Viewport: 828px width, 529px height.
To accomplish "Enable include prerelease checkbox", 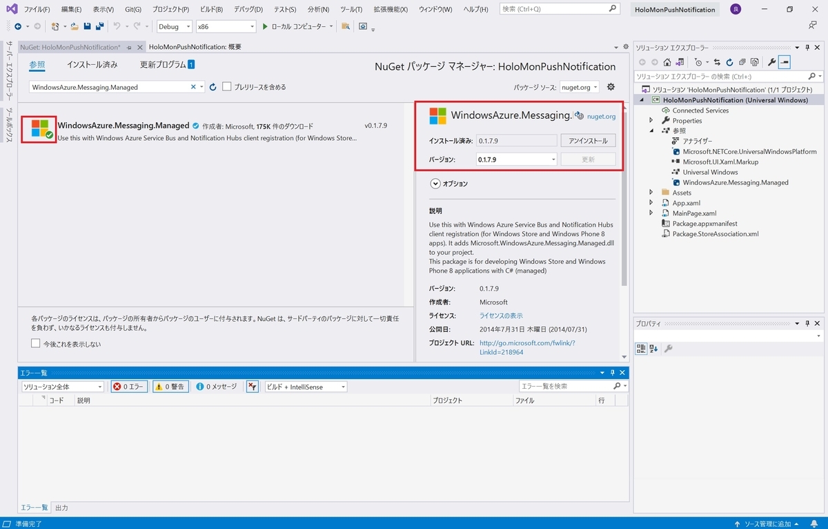I will 227,86.
